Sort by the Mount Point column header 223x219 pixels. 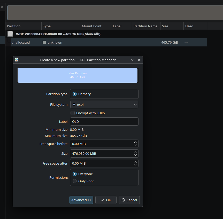click(96, 26)
